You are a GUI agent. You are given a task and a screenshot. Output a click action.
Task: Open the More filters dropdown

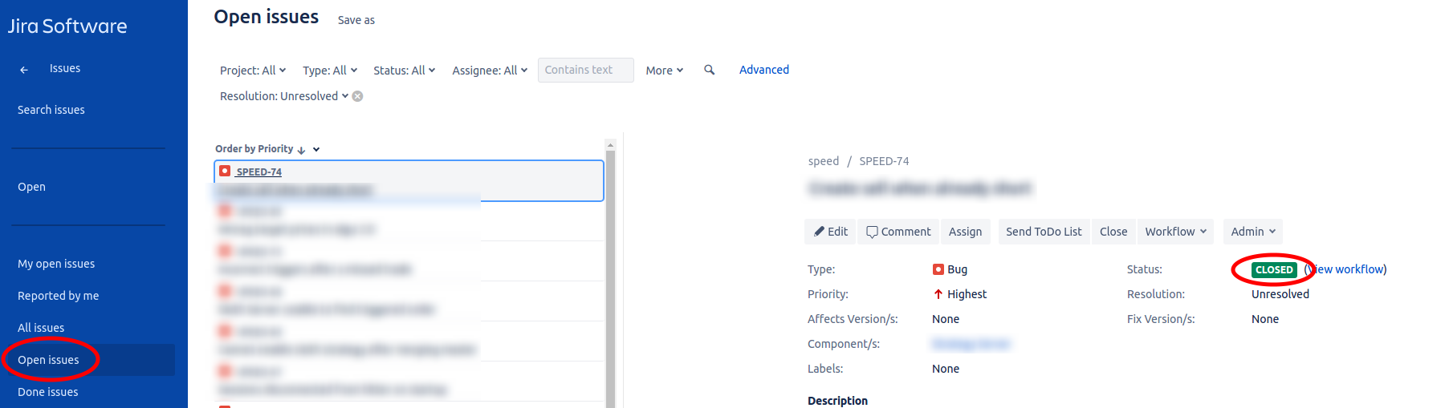(x=665, y=71)
